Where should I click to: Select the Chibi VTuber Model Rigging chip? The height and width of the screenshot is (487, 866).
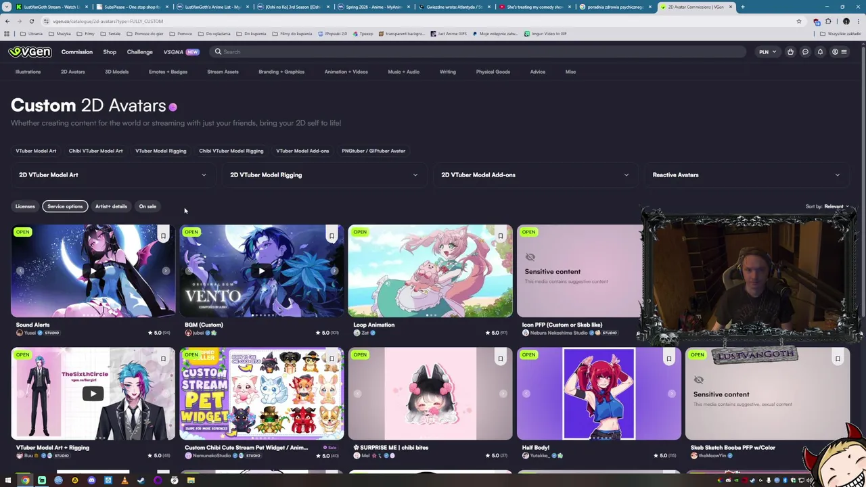[231, 151]
